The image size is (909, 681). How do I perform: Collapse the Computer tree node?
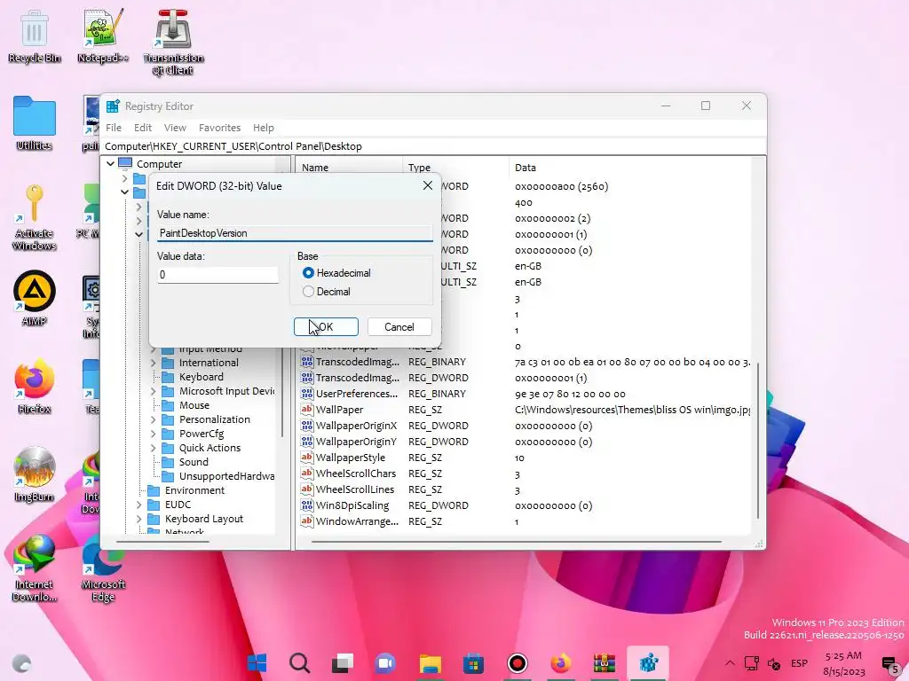coord(110,164)
